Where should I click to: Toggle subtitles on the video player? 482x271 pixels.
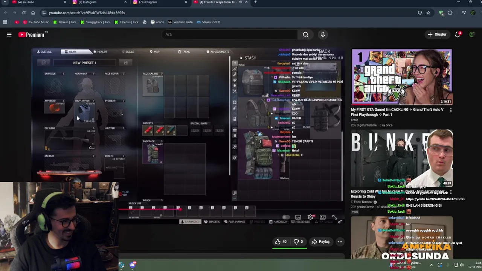click(x=298, y=217)
